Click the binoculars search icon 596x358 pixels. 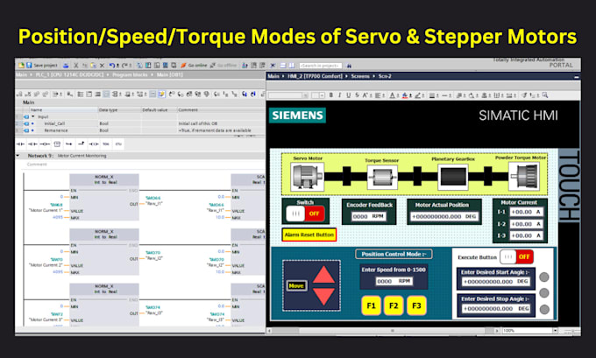[x=349, y=66]
